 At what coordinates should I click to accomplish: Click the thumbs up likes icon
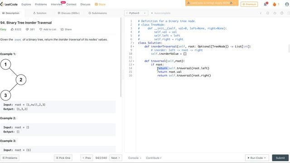(12, 29)
